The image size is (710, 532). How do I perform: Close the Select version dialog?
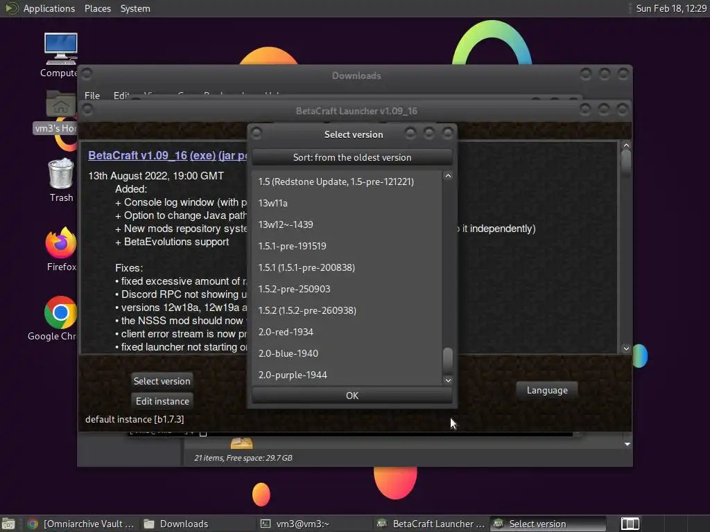(x=447, y=133)
